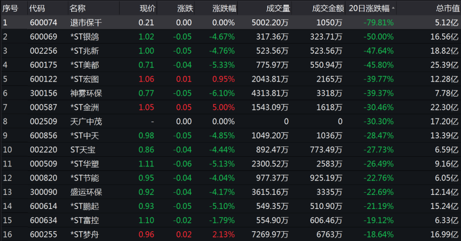
Task: Select stock code 002256 row
Action: coord(230,50)
